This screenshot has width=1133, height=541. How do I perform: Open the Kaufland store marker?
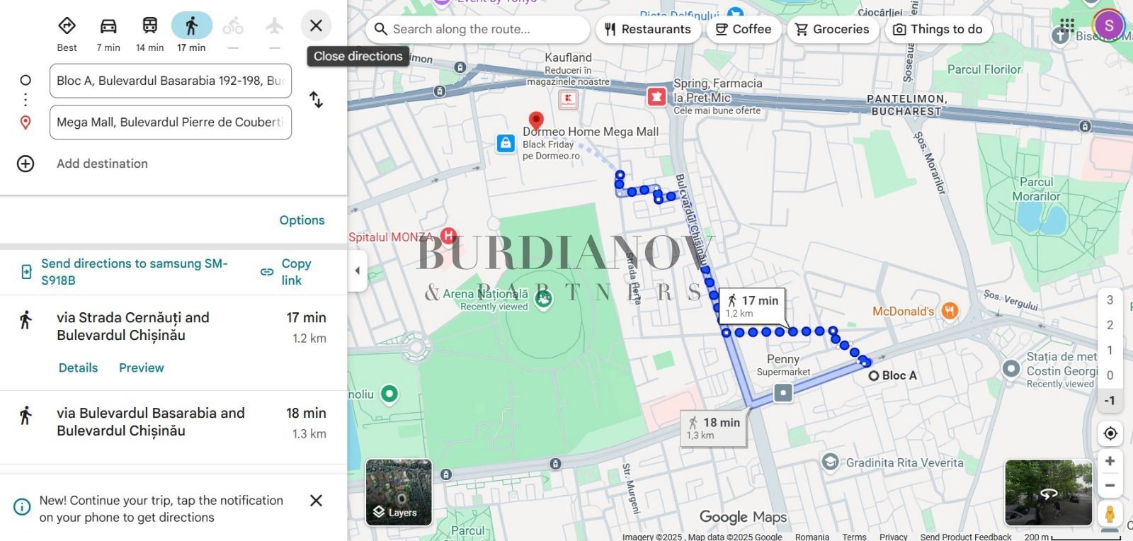[567, 99]
